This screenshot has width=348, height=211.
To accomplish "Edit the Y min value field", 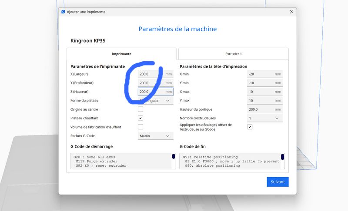I will tap(265, 83).
